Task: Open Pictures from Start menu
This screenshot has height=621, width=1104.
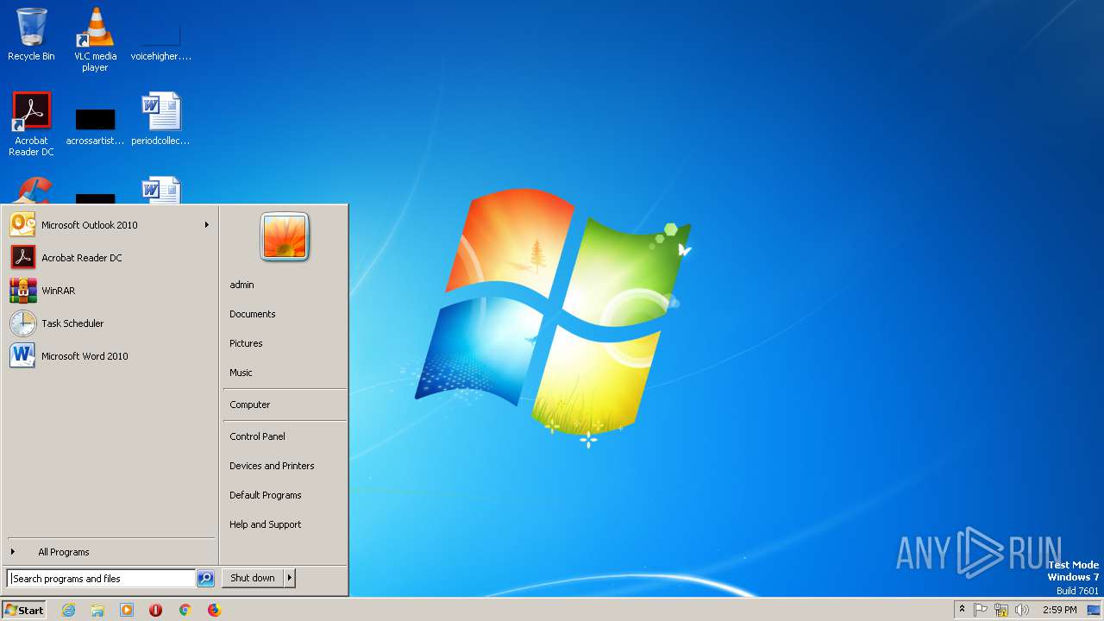Action: pyautogui.click(x=246, y=343)
